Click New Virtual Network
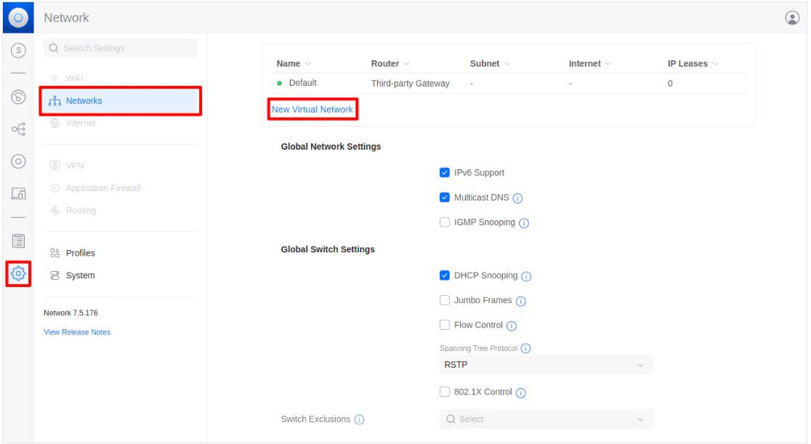The width and height of the screenshot is (811, 444). tap(312, 108)
